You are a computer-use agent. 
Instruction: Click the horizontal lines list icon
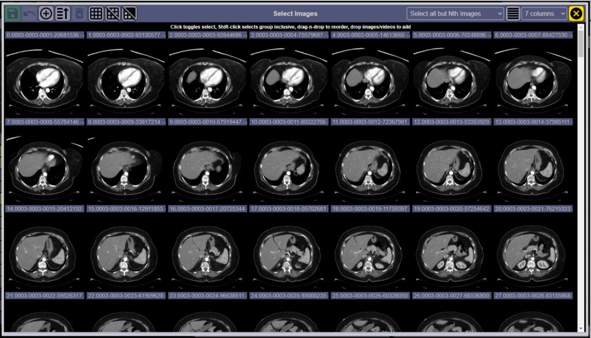[x=513, y=14]
